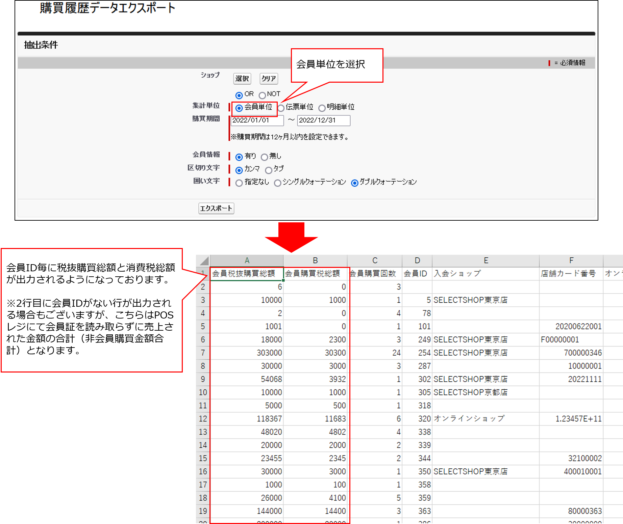Click the select-all corner of the spreadsheet
Image resolution: width=623 pixels, height=524 pixels.
(x=202, y=260)
